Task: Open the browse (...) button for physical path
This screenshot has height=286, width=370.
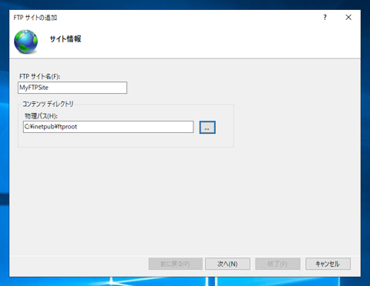Action: tap(207, 128)
